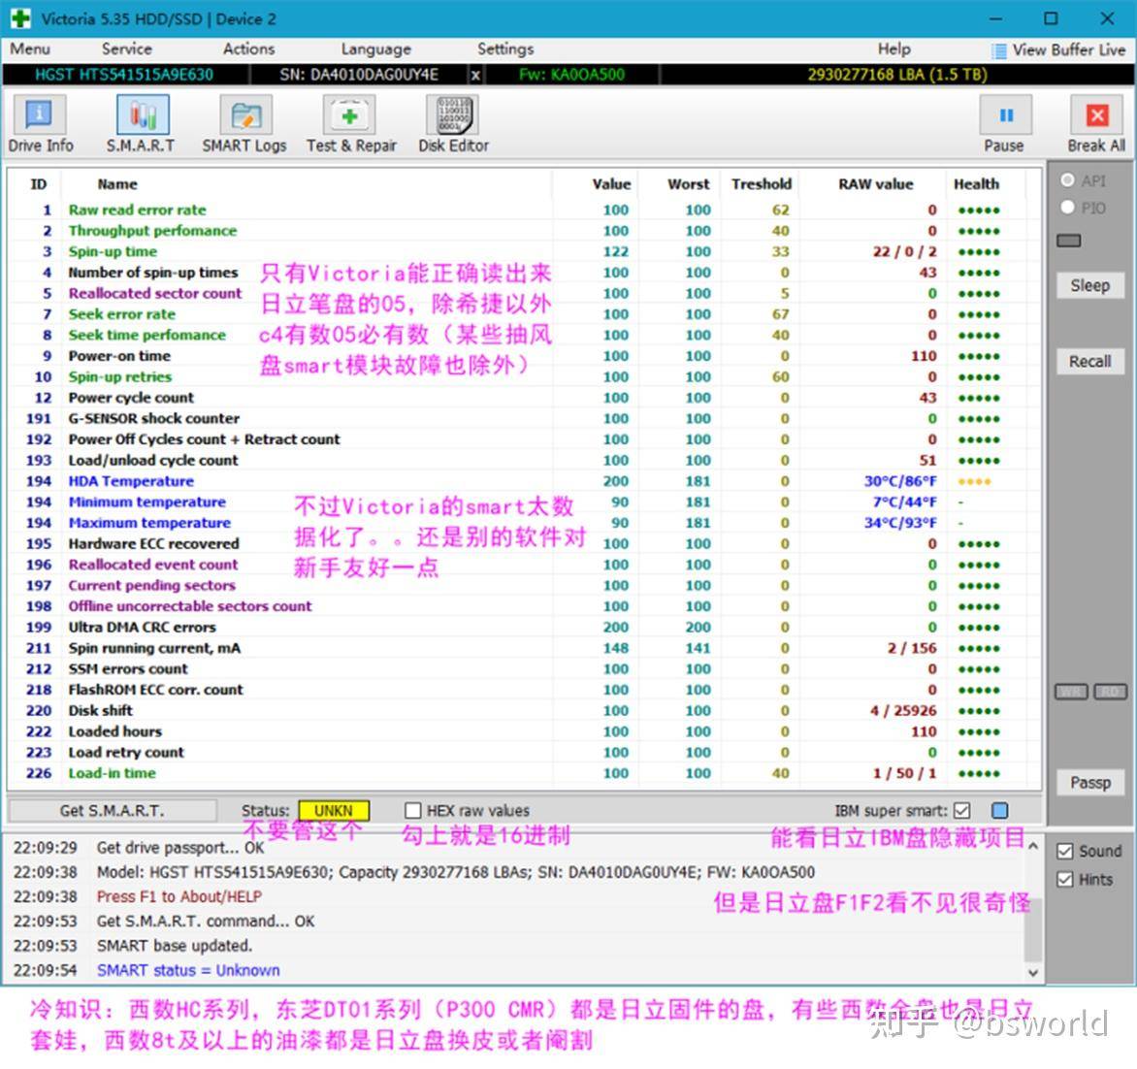The image size is (1137, 1069).
Task: Click the Treshold column header
Action: [x=761, y=184]
